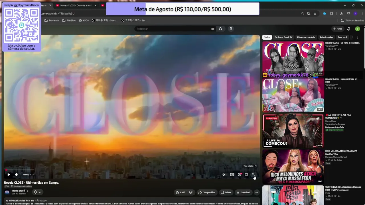Click the Download button under video
365x205 pixels.
[243, 192]
